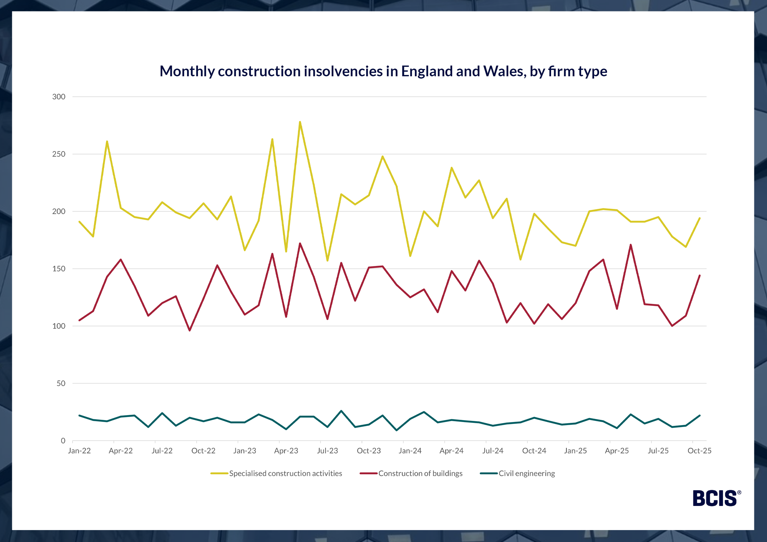This screenshot has width=767, height=542.
Task: Click the 150 y-axis label
Action: click(x=59, y=269)
